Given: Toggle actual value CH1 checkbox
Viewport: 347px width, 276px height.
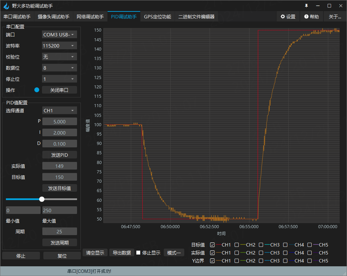Looking at the screenshot, I should (212, 253).
